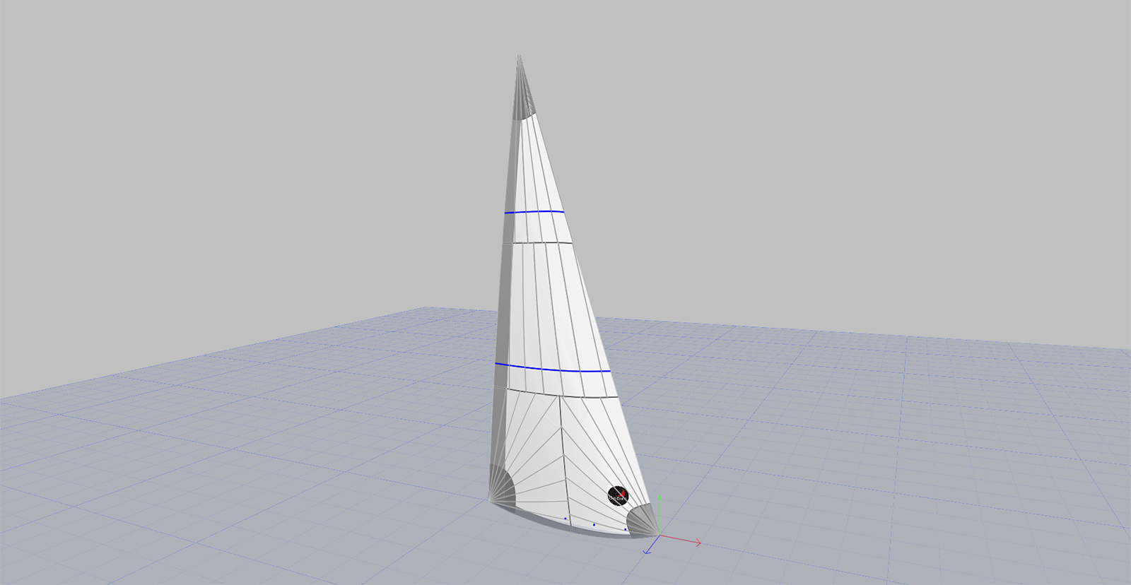
Task: Pick the middle blue control point on sail foot
Action: click(594, 525)
